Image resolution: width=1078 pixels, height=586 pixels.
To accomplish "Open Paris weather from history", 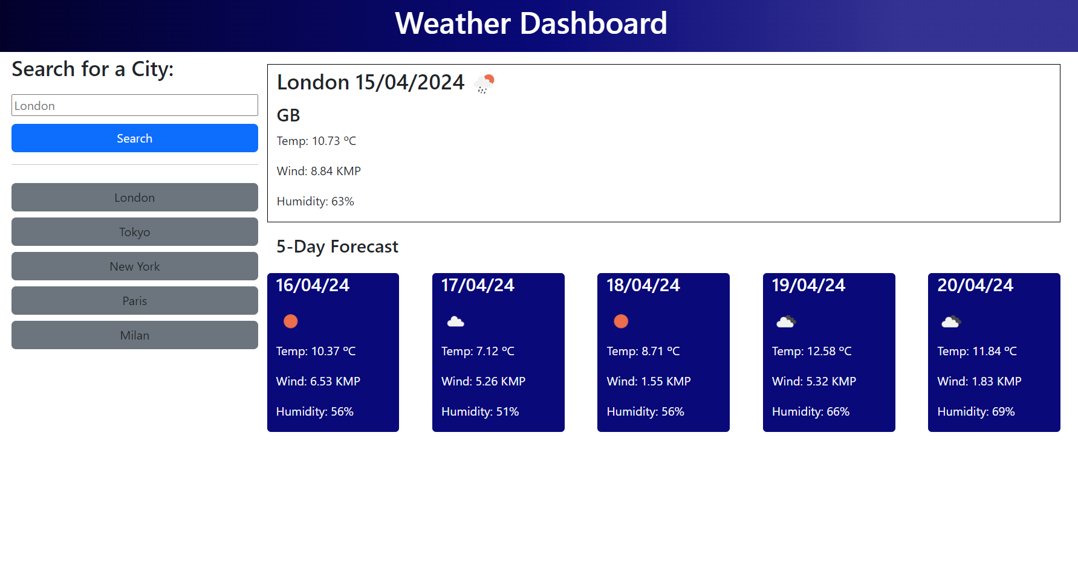I will pyautogui.click(x=134, y=301).
